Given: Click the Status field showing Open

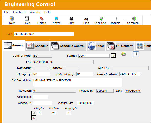Looking at the screenshot, I should click(x=94, y=56).
